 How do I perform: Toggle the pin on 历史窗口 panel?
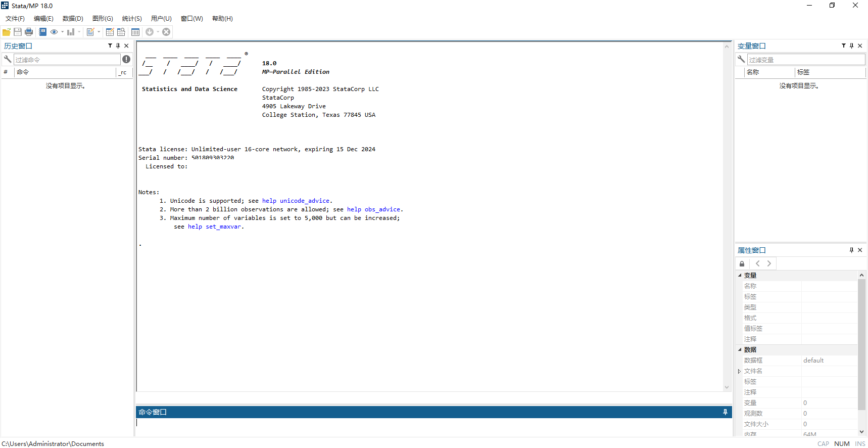[118, 46]
